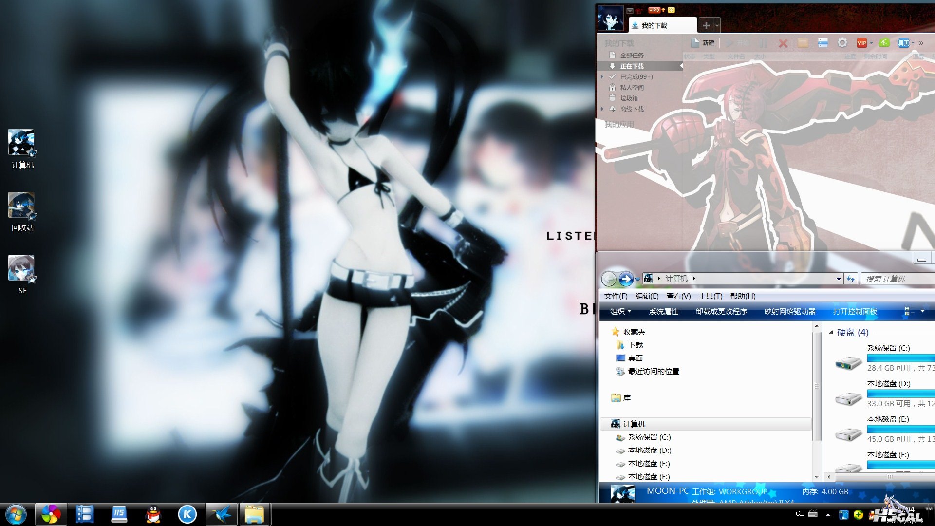Viewport: 935px width, 526px height.
Task: Click the new download task document icon
Action: [x=695, y=43]
